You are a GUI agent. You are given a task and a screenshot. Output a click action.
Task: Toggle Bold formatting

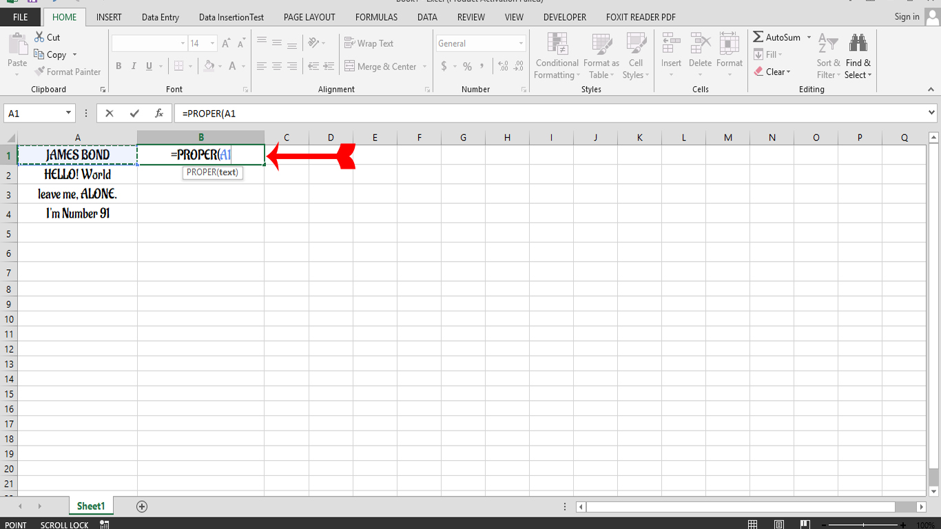point(118,66)
